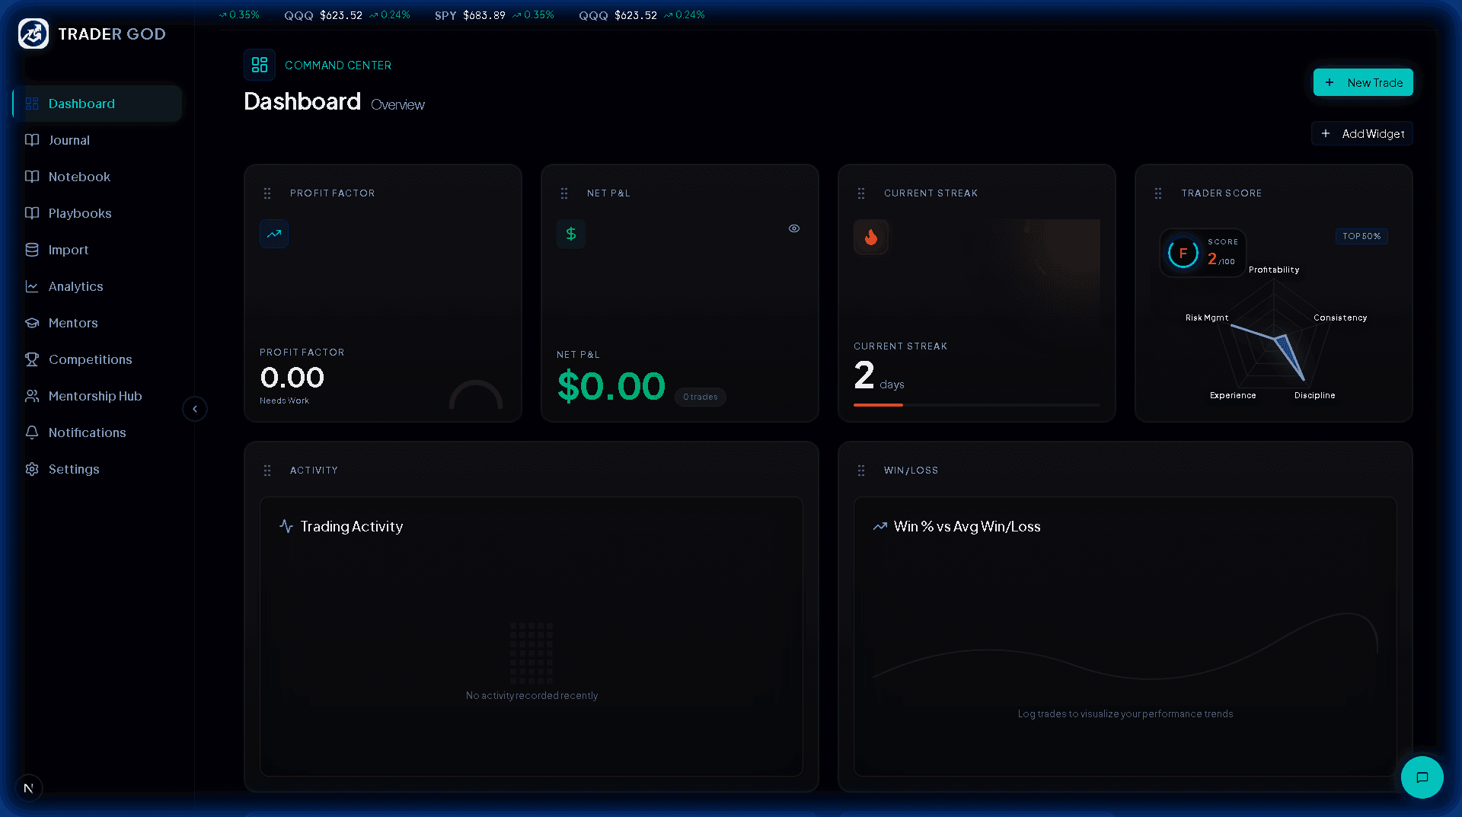1462x817 pixels.
Task: Click the N avatar icon at bottom left
Action: [29, 788]
